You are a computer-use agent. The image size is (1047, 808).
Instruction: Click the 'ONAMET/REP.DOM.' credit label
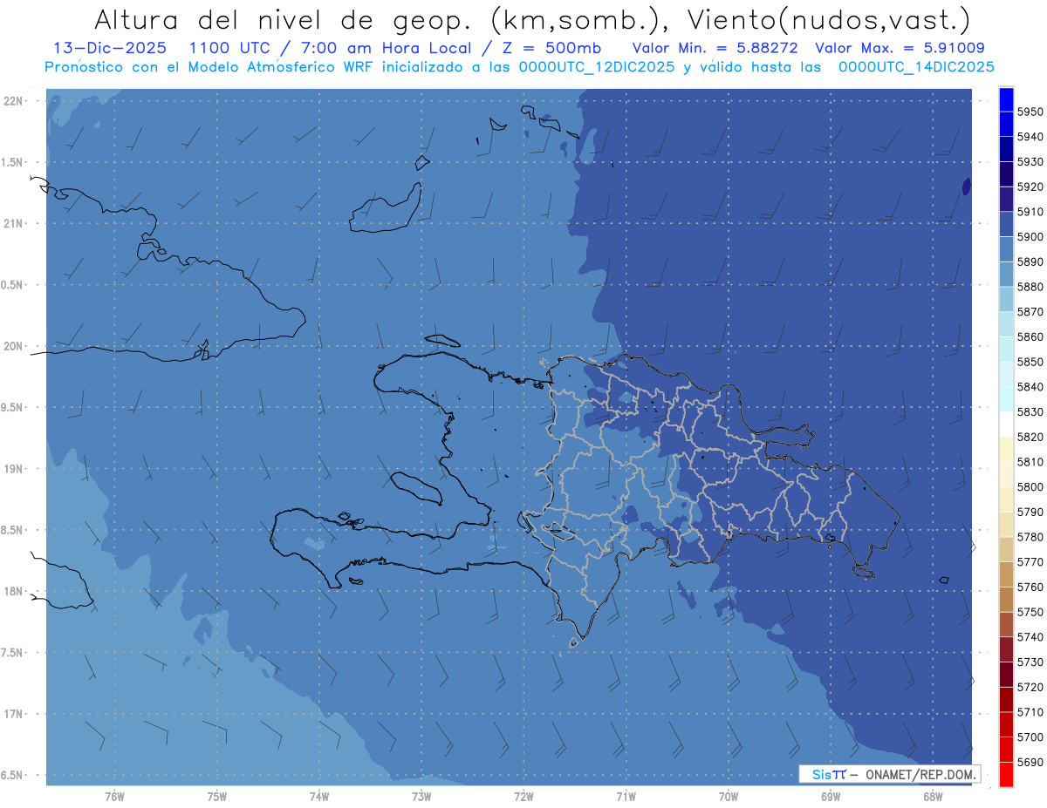[x=921, y=774]
